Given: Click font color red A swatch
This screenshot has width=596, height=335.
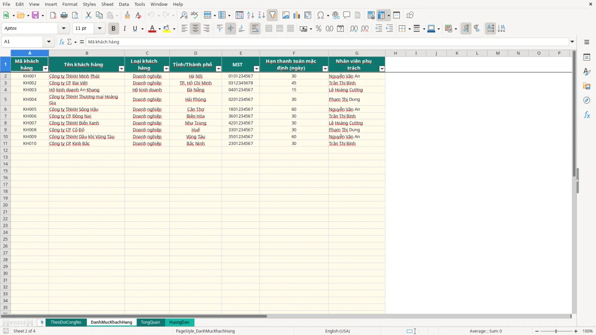Looking at the screenshot, I should (152, 29).
